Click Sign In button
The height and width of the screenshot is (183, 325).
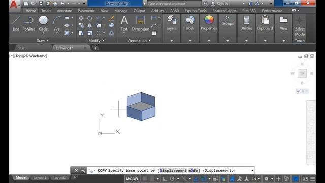coord(220,4)
